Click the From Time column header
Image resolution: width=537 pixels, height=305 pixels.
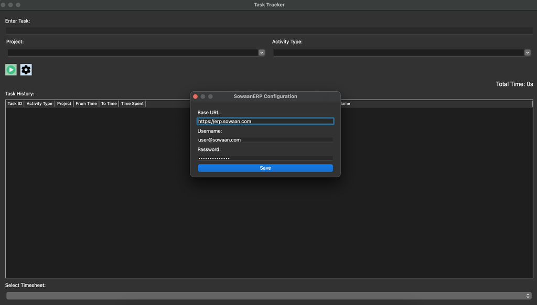coord(85,103)
